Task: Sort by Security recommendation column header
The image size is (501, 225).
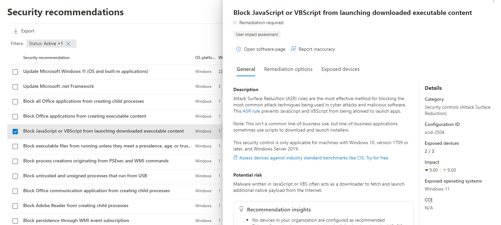Action: tap(46, 58)
